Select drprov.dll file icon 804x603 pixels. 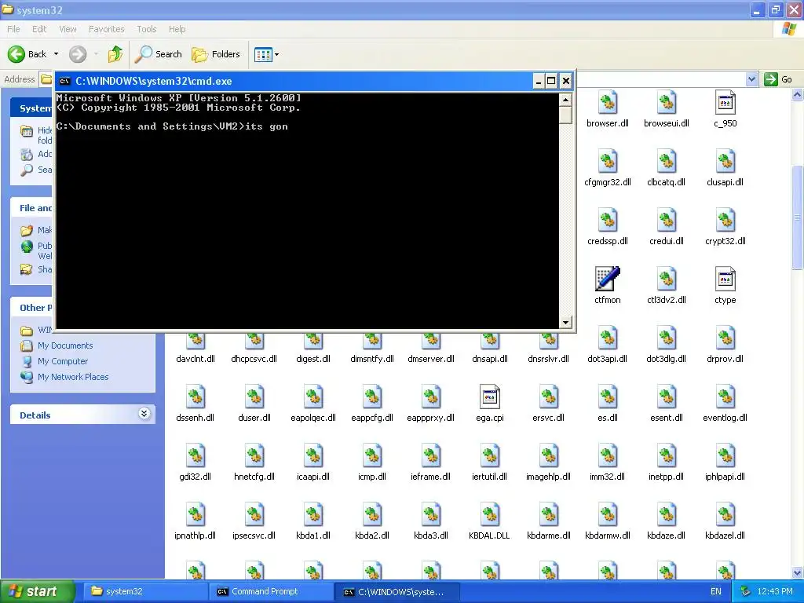(x=725, y=338)
